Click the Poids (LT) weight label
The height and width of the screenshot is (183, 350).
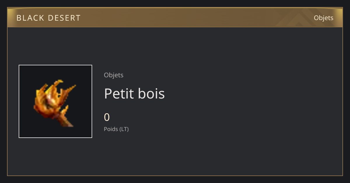116,129
